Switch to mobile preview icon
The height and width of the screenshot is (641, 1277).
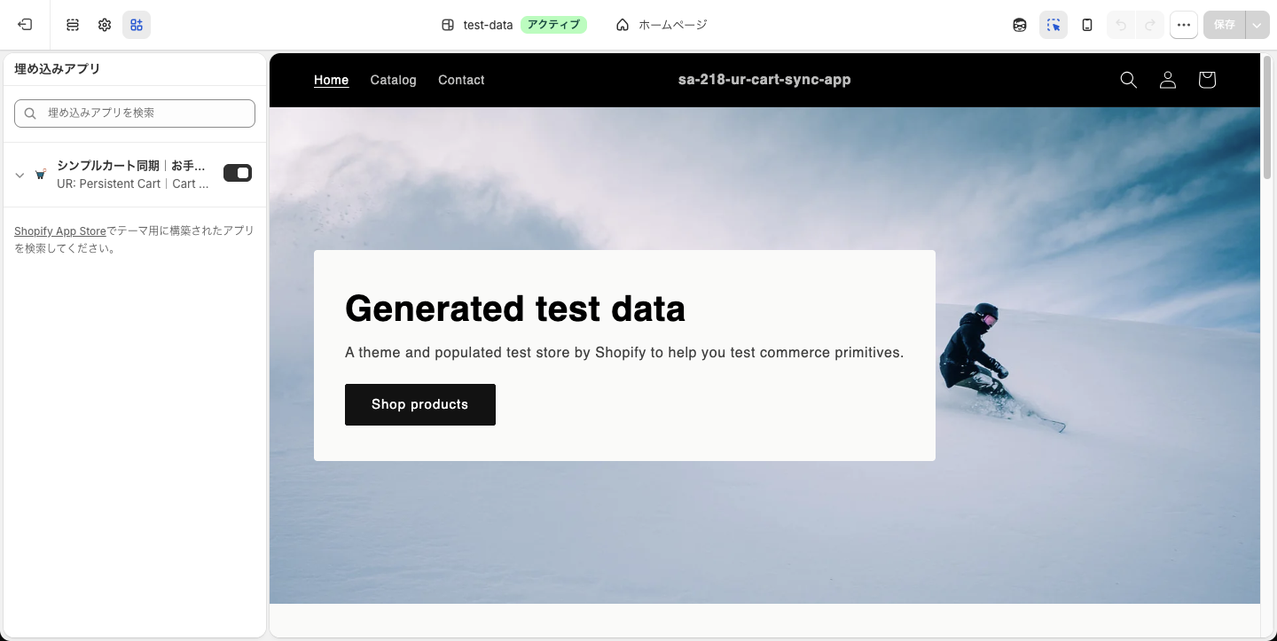click(x=1087, y=25)
